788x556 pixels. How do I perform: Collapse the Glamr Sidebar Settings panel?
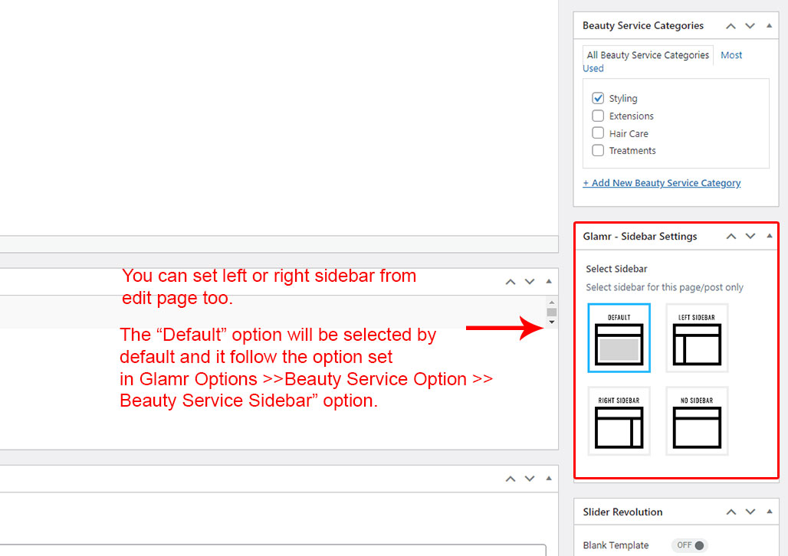pos(769,236)
